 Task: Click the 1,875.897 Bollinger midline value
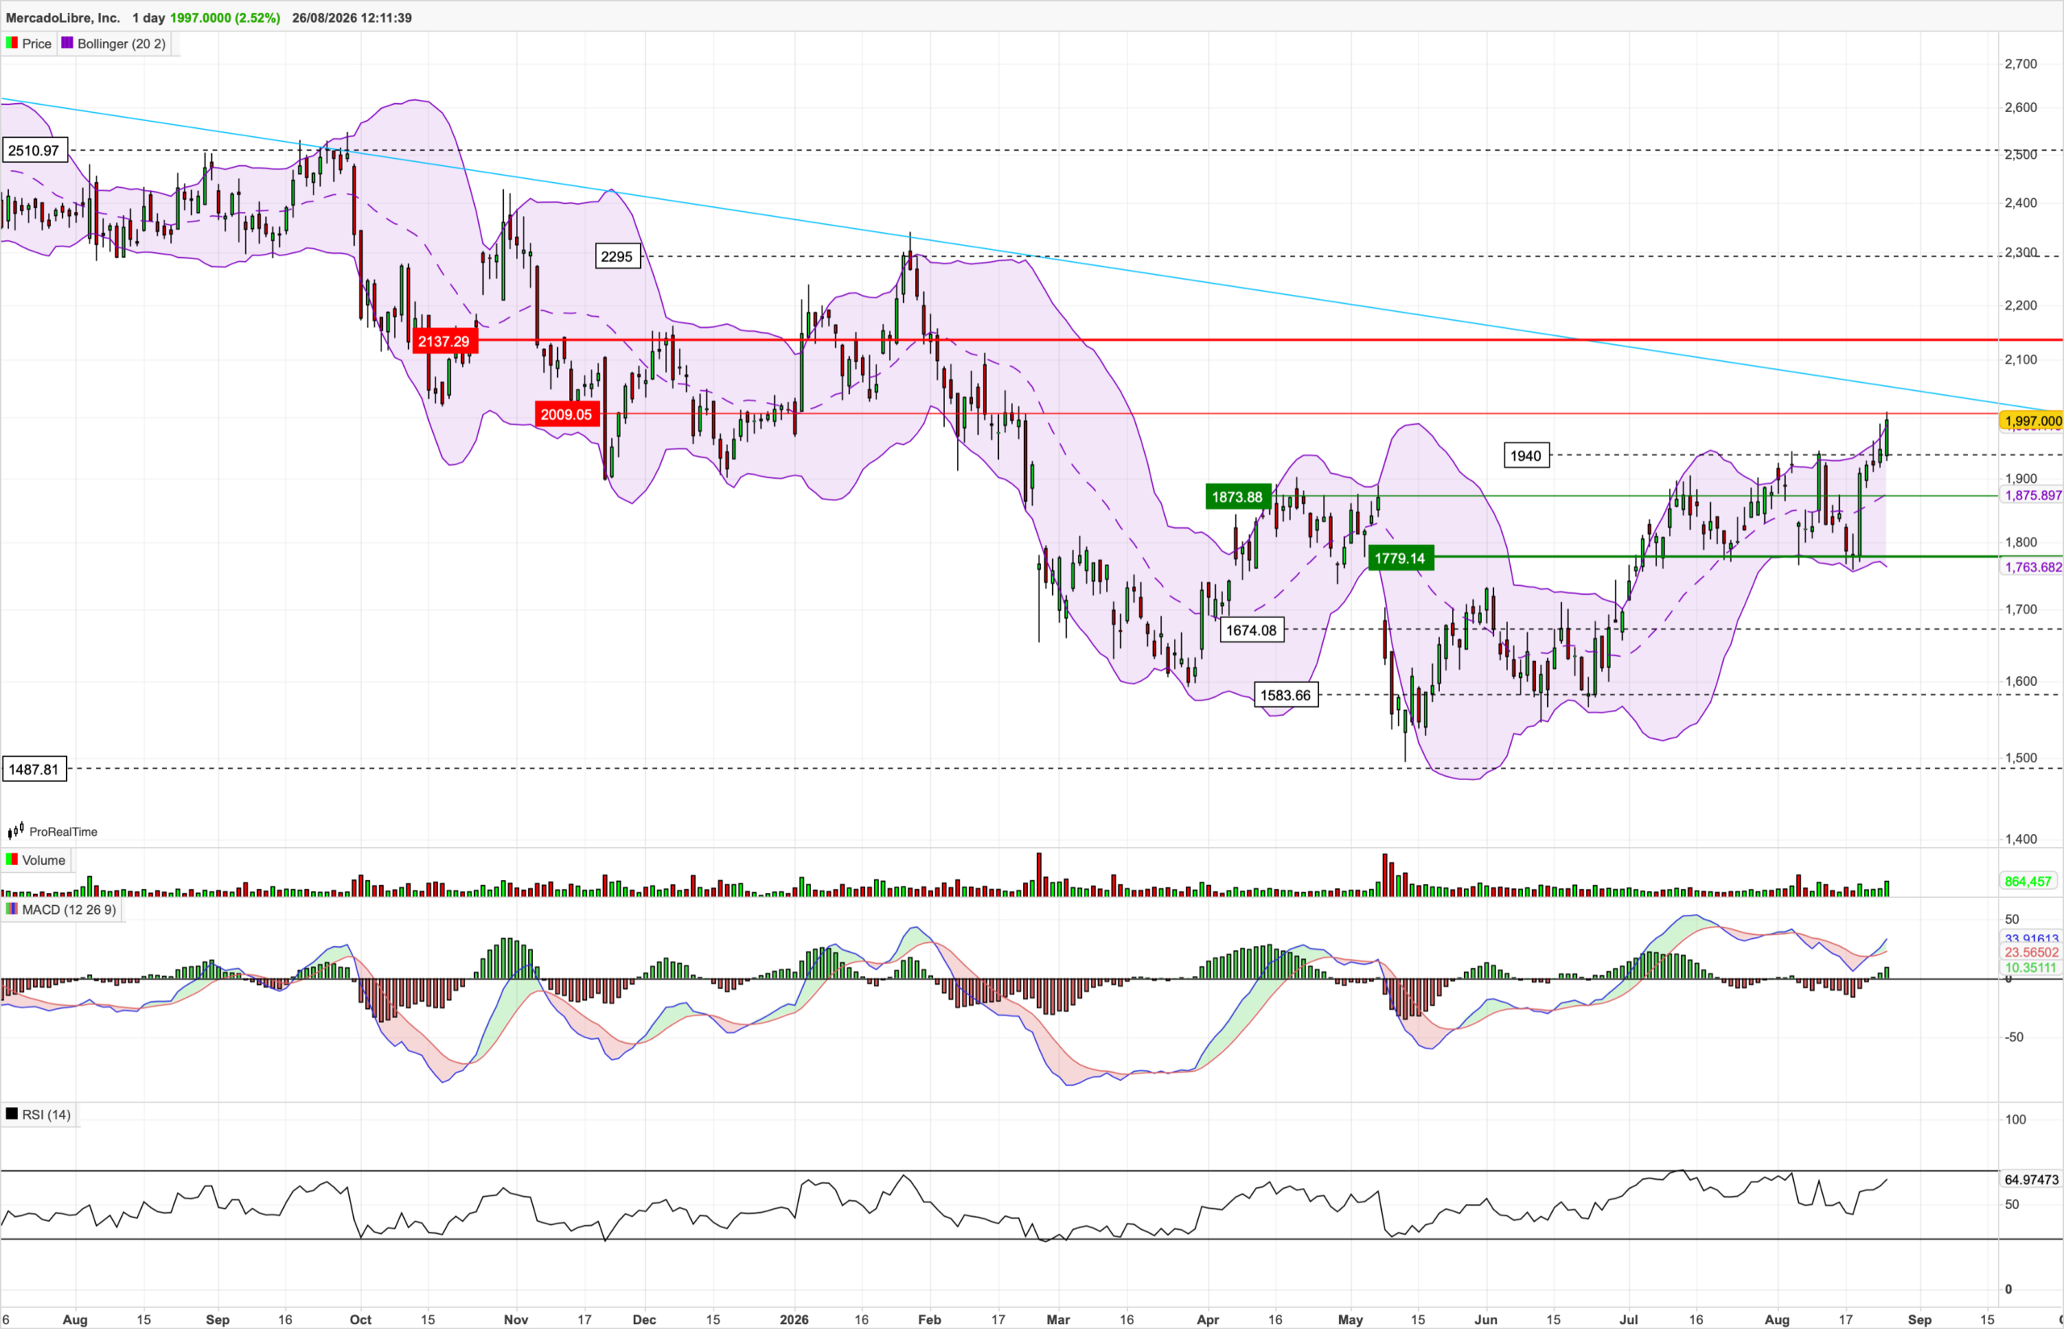(2033, 496)
